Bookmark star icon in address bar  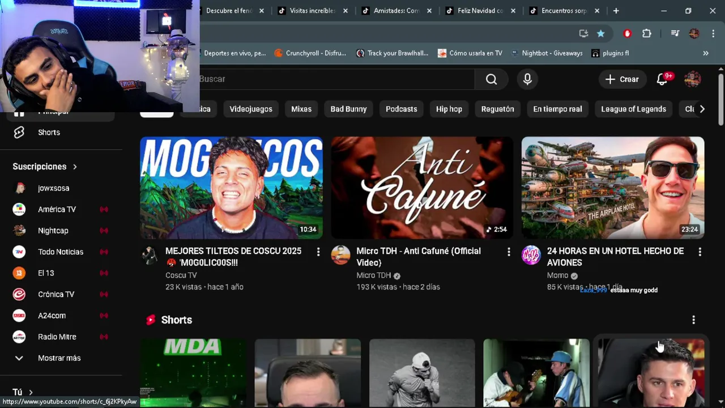[x=601, y=33]
